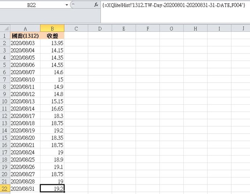Click the cell containing 13.95
This screenshot has width=250, height=194.
52,43
